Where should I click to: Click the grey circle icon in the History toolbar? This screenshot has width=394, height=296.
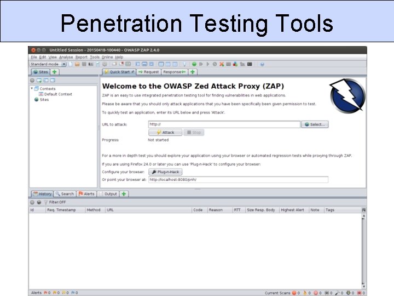coord(32,202)
